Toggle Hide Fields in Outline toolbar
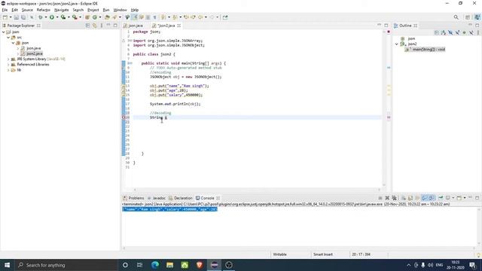The height and width of the screenshot is (271, 482). tap(451, 32)
